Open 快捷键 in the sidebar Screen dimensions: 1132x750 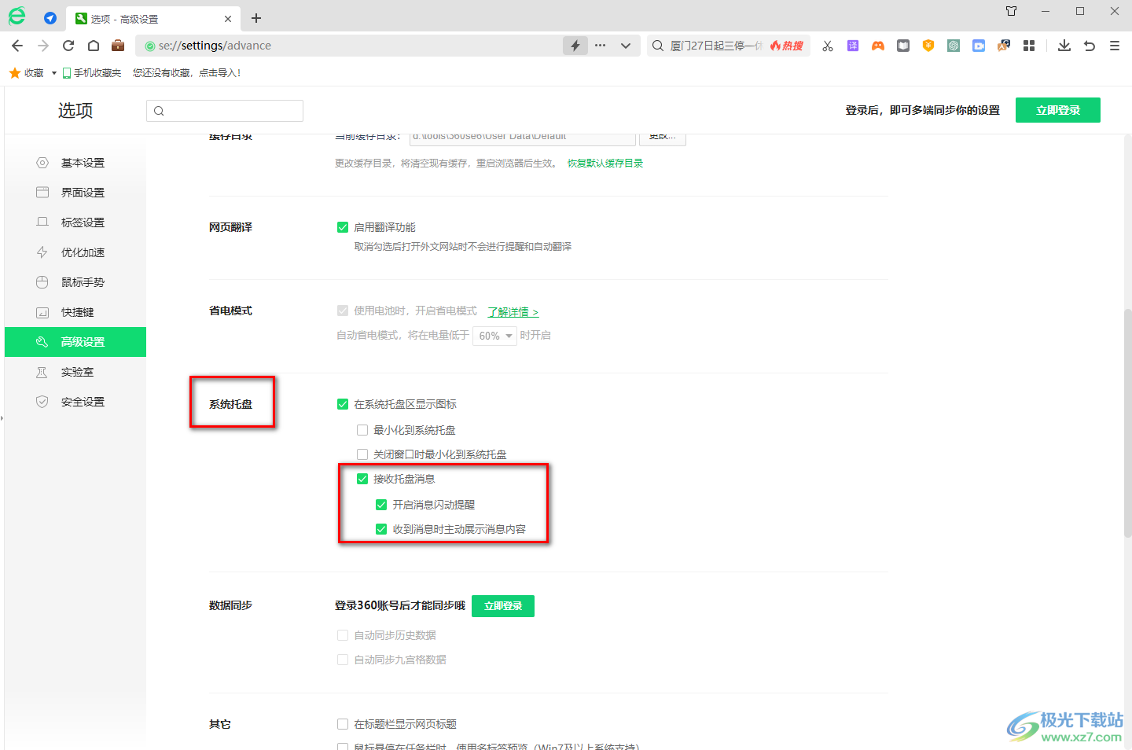coord(75,312)
